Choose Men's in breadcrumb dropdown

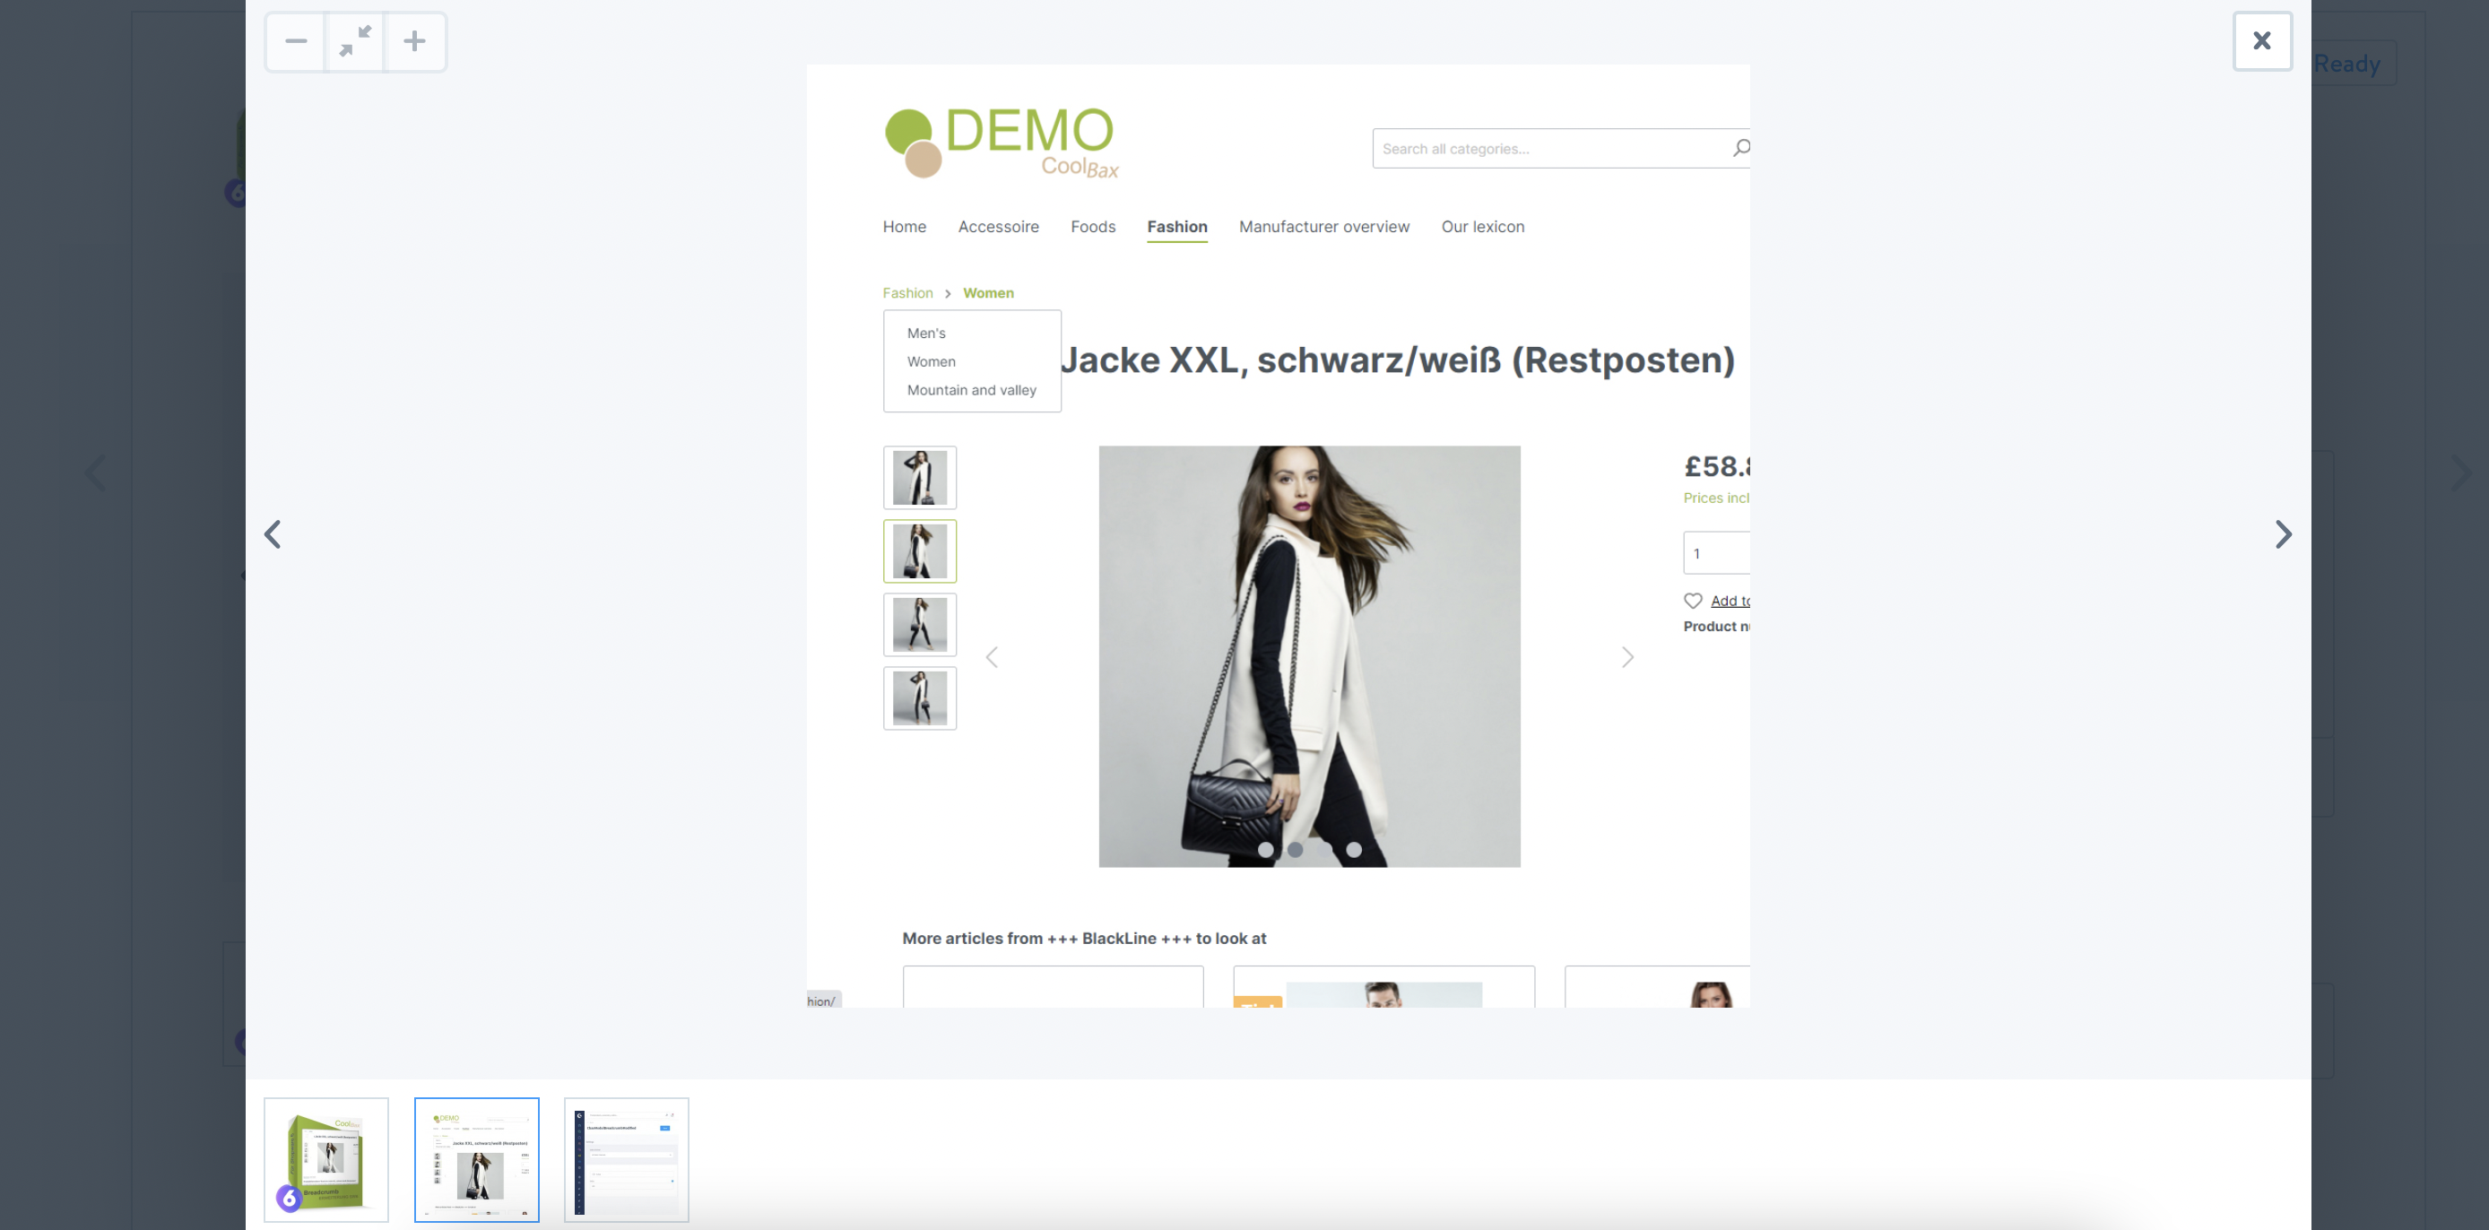[925, 333]
